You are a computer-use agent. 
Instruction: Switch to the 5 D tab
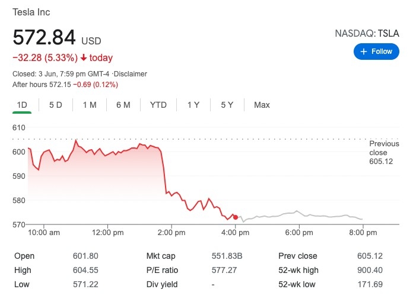tap(56, 105)
